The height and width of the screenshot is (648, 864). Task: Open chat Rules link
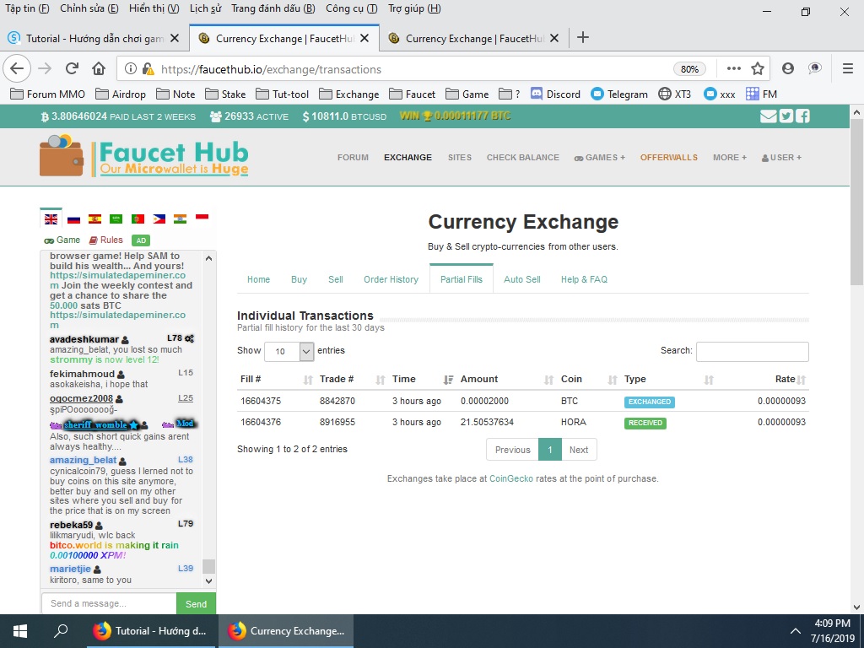[x=105, y=240]
